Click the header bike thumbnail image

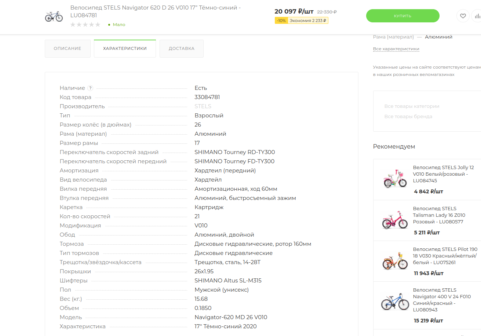click(x=54, y=16)
